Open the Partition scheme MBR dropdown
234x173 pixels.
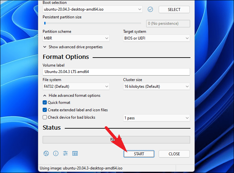pyautogui.click(x=76, y=38)
